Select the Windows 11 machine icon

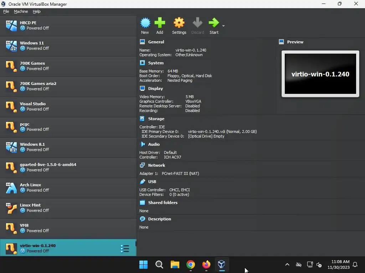pos(11,46)
